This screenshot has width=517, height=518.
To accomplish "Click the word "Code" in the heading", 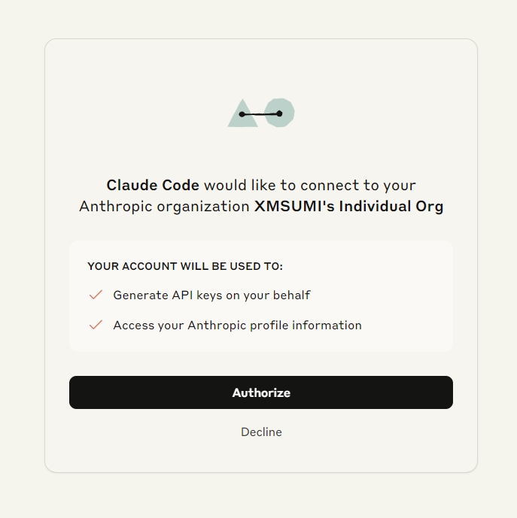I will 181,185.
